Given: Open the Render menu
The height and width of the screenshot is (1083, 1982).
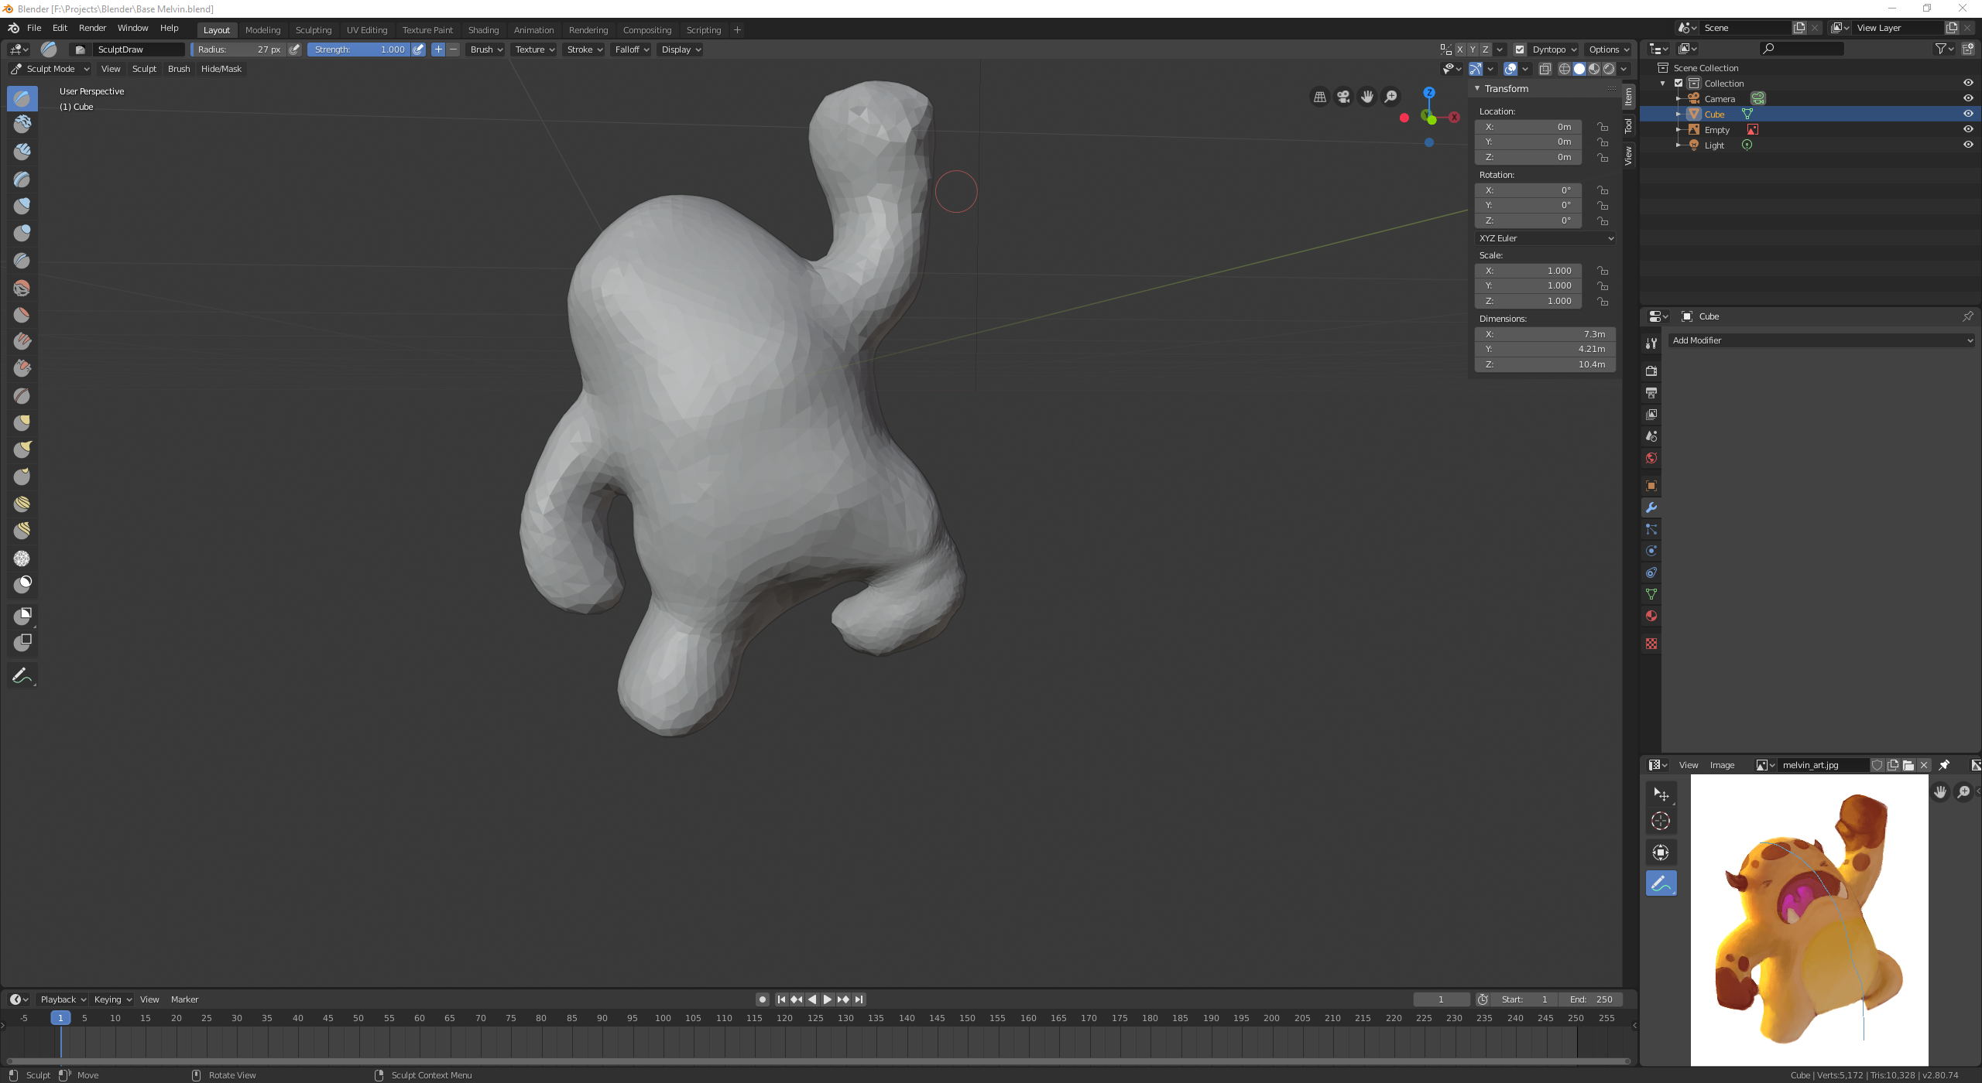Looking at the screenshot, I should (x=92, y=28).
